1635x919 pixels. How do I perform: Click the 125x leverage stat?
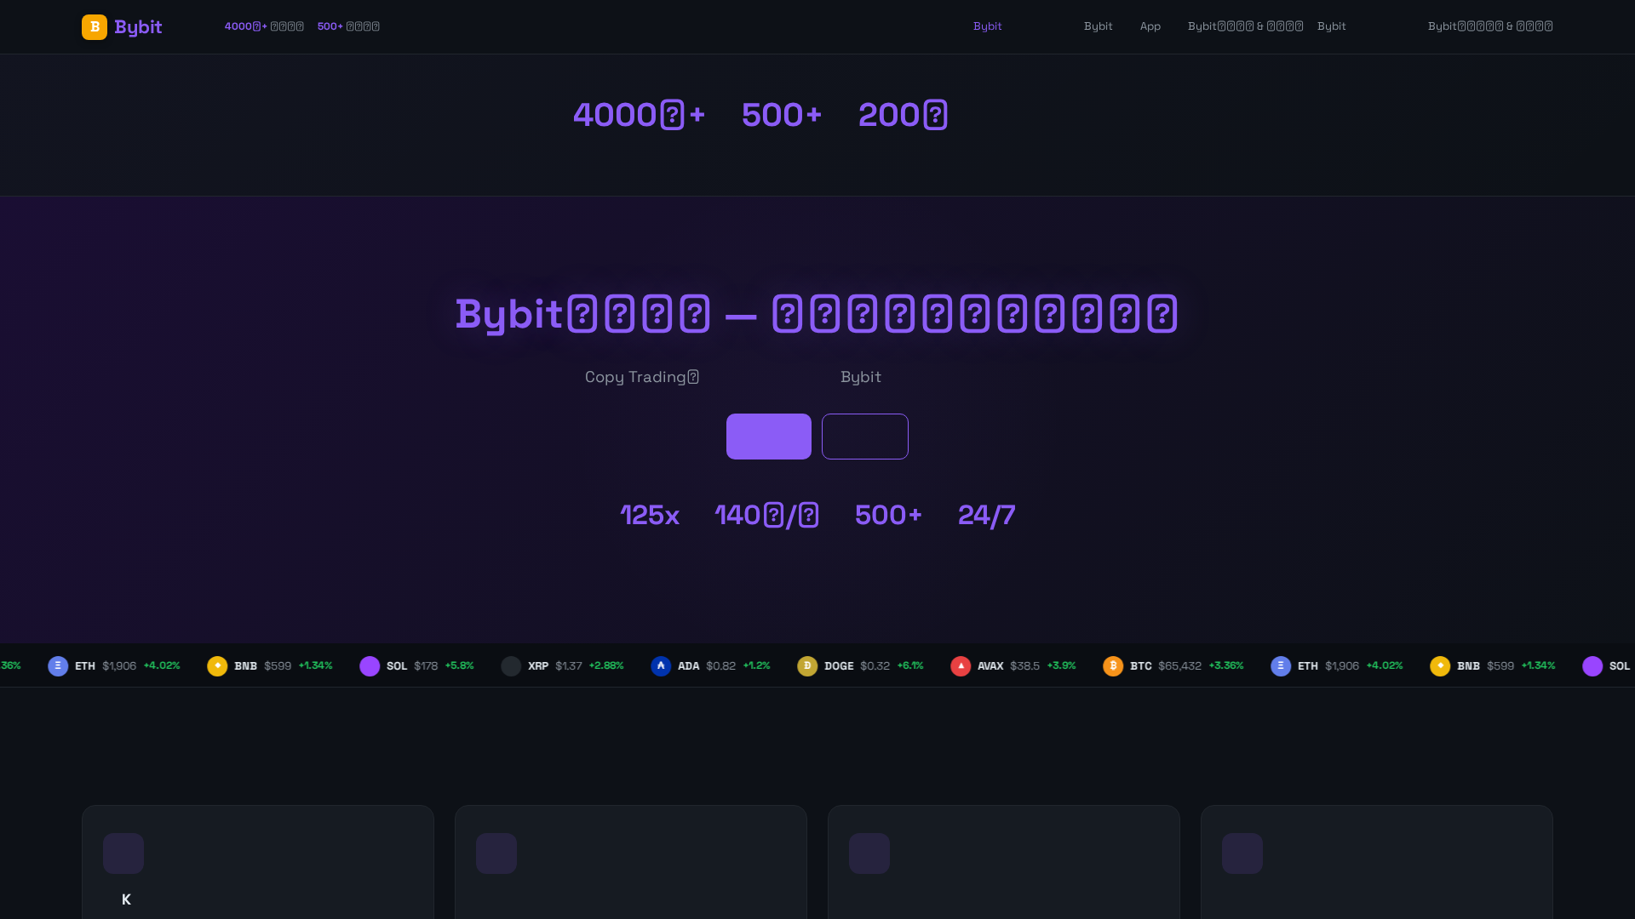tap(649, 515)
